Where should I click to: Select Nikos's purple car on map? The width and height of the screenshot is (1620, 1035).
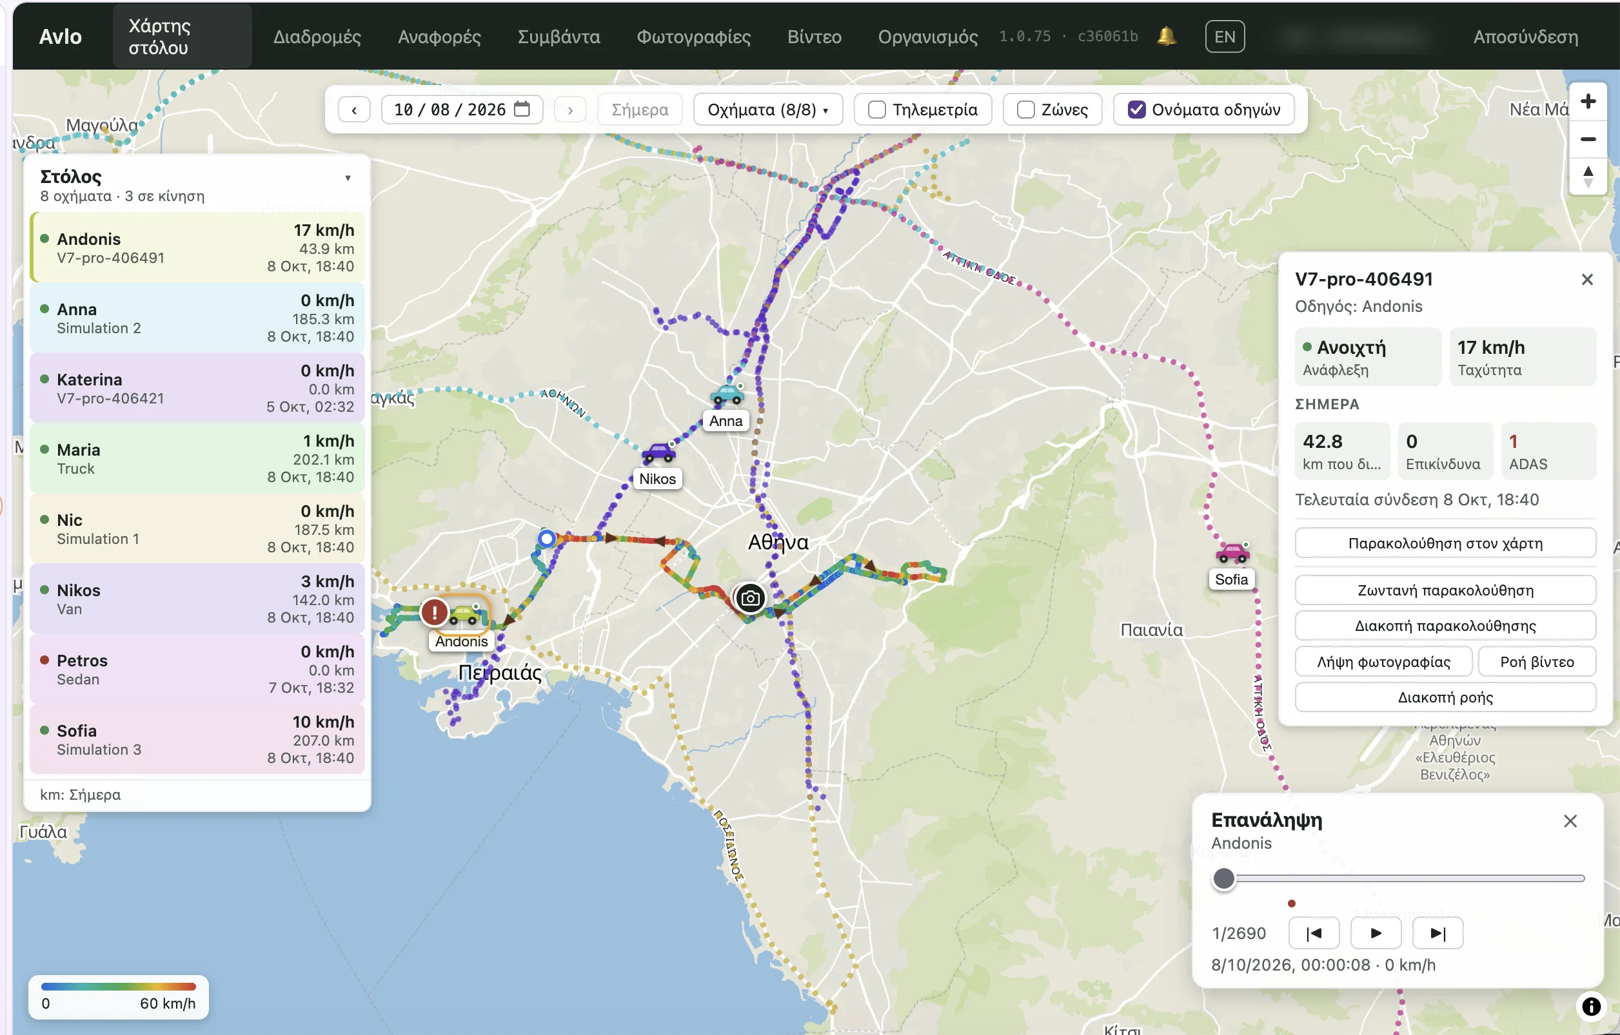tap(658, 452)
